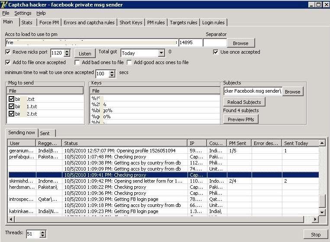Image resolution: width=330 pixels, height=242 pixels.
Task: Click Browse in the Subjects group
Action: click(292, 92)
